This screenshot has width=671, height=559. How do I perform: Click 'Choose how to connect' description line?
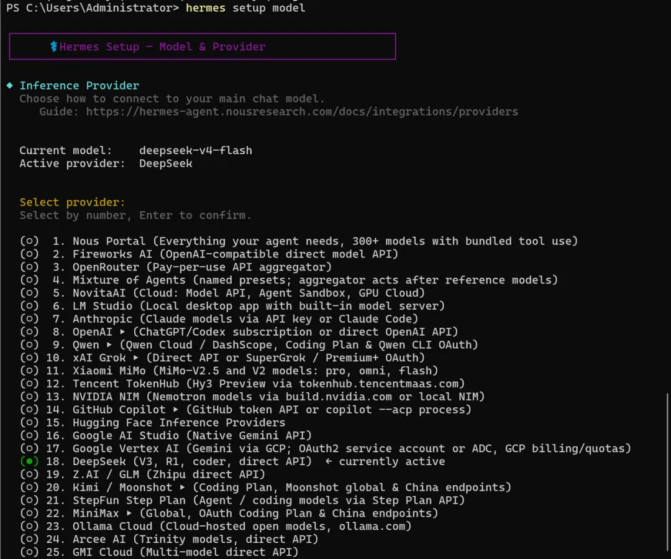pyautogui.click(x=172, y=99)
